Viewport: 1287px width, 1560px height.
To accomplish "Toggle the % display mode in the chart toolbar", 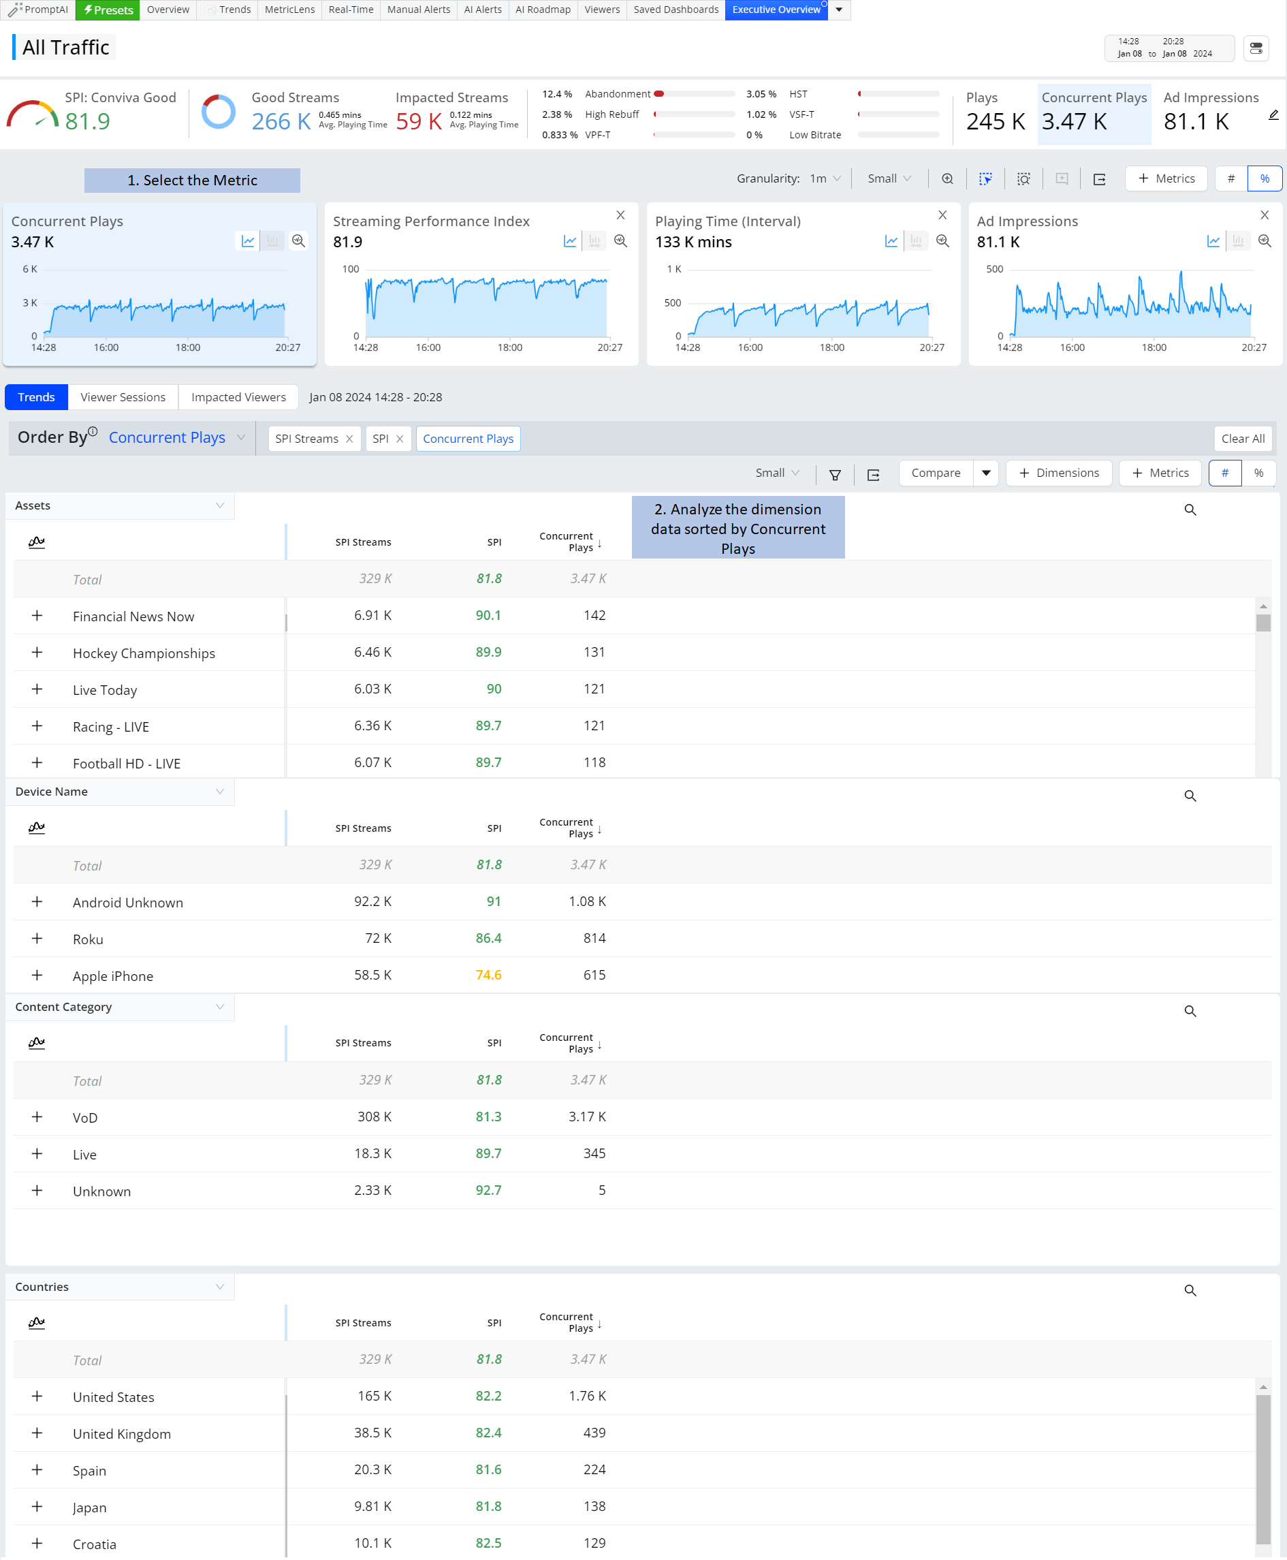I will click(x=1265, y=178).
